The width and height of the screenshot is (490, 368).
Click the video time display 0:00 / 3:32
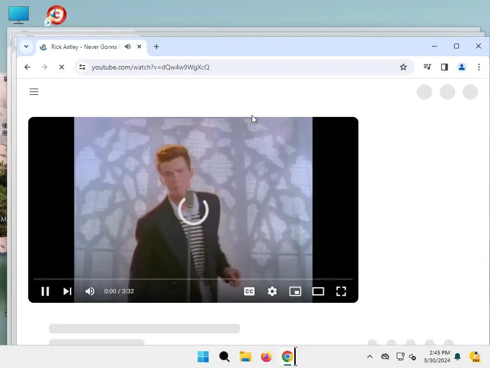[x=119, y=291]
